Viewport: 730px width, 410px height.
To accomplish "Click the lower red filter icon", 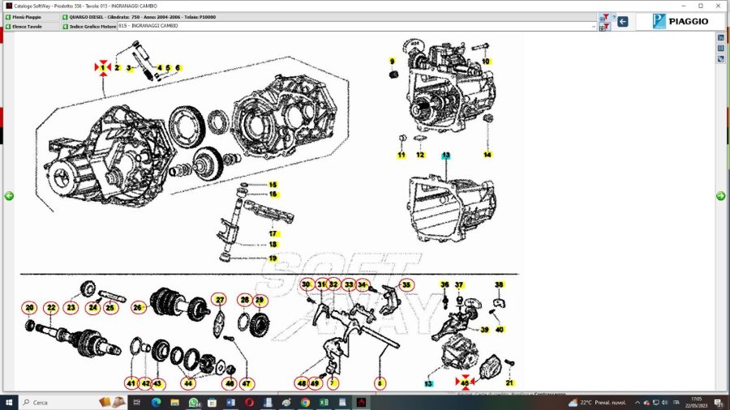I will 603,27.
